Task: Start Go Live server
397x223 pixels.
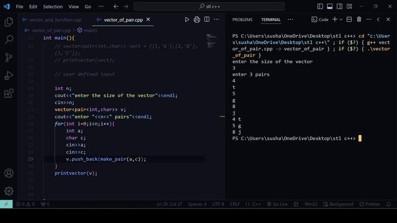Action: [x=277, y=204]
